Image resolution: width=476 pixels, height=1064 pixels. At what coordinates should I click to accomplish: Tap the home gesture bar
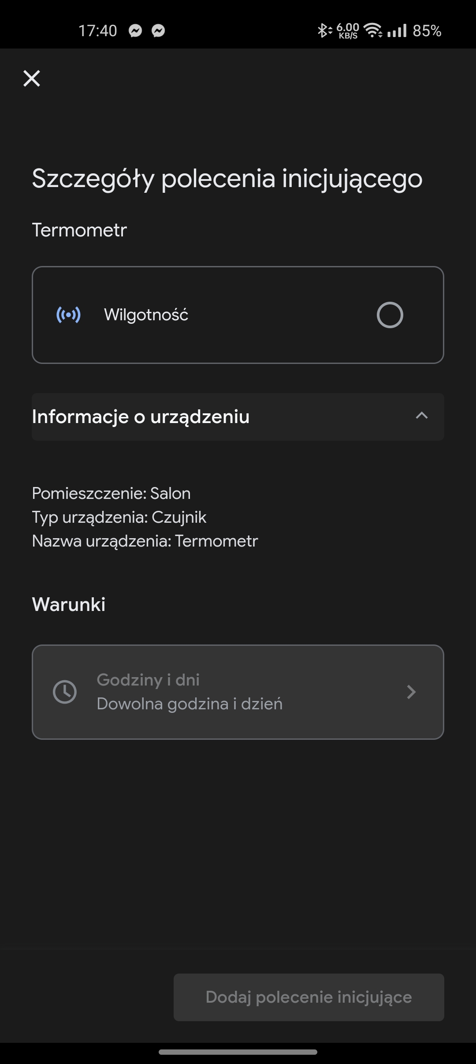238,1052
